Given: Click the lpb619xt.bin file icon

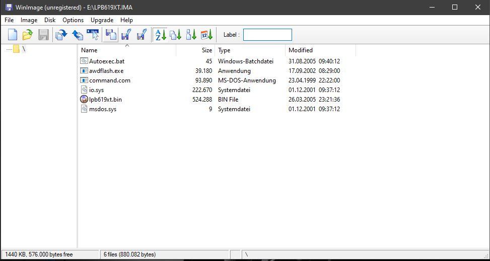Looking at the screenshot, I should tap(84, 100).
